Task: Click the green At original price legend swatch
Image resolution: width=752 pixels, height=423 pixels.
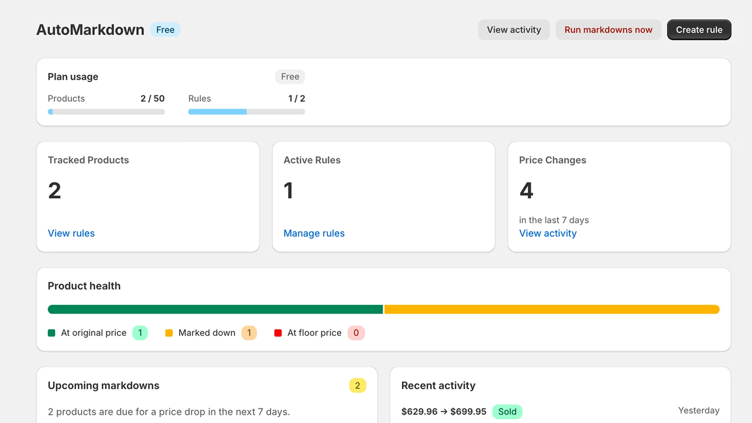Action: point(52,333)
